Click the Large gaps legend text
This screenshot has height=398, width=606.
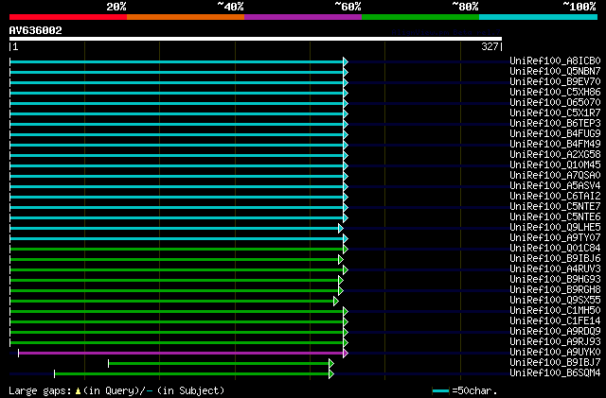[x=116, y=390]
